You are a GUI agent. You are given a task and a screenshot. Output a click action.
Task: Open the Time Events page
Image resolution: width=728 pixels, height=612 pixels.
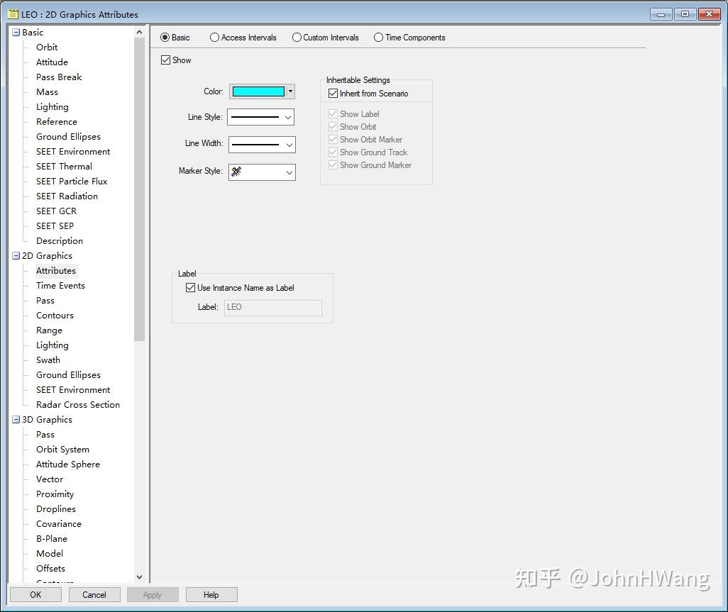coord(60,285)
